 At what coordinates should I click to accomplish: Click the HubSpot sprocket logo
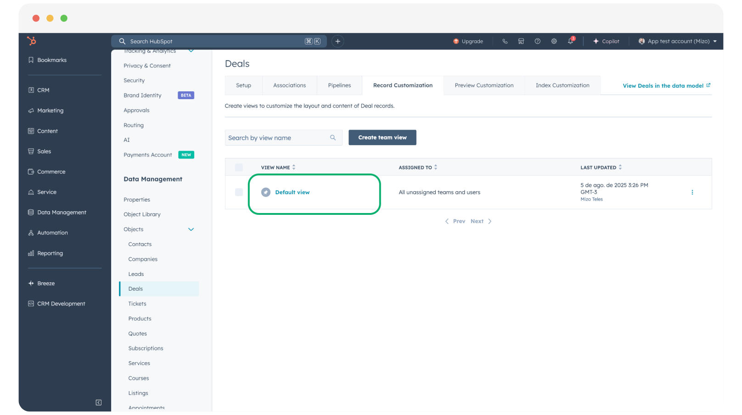31,41
